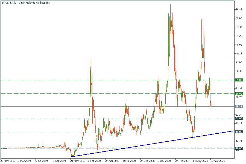
Task: Select the 21.00 price level tag
Action: pyautogui.click(x=239, y=118)
